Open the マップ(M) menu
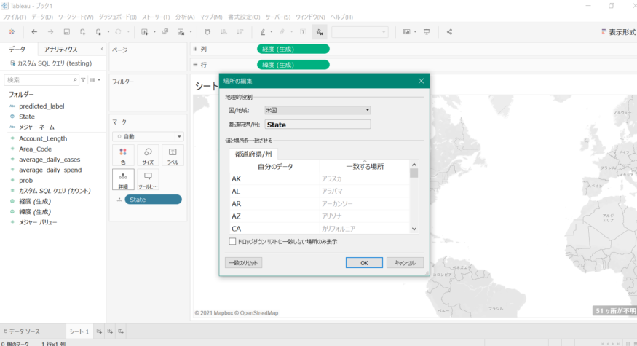637x346 pixels. (x=211, y=17)
